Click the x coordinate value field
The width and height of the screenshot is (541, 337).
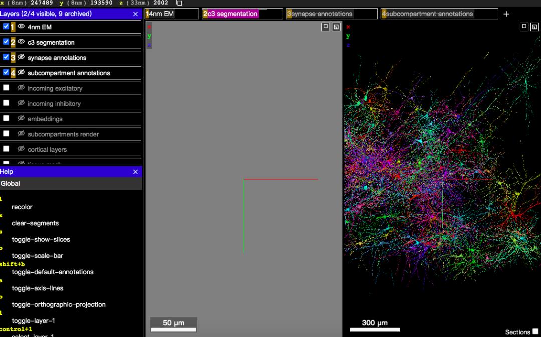click(x=41, y=3)
